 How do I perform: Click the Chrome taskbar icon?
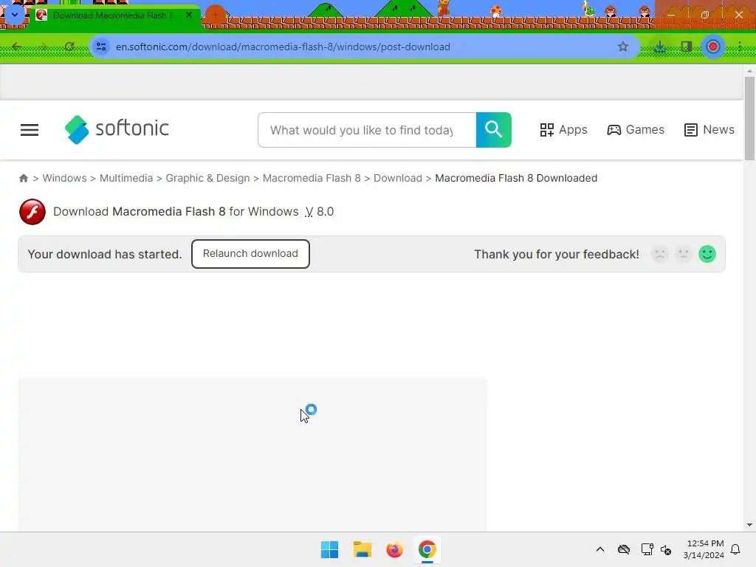coord(427,549)
